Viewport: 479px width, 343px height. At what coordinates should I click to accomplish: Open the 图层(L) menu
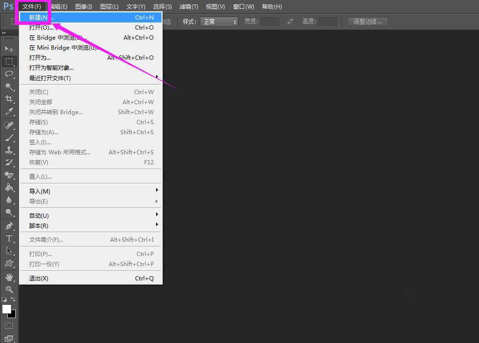[x=109, y=6]
